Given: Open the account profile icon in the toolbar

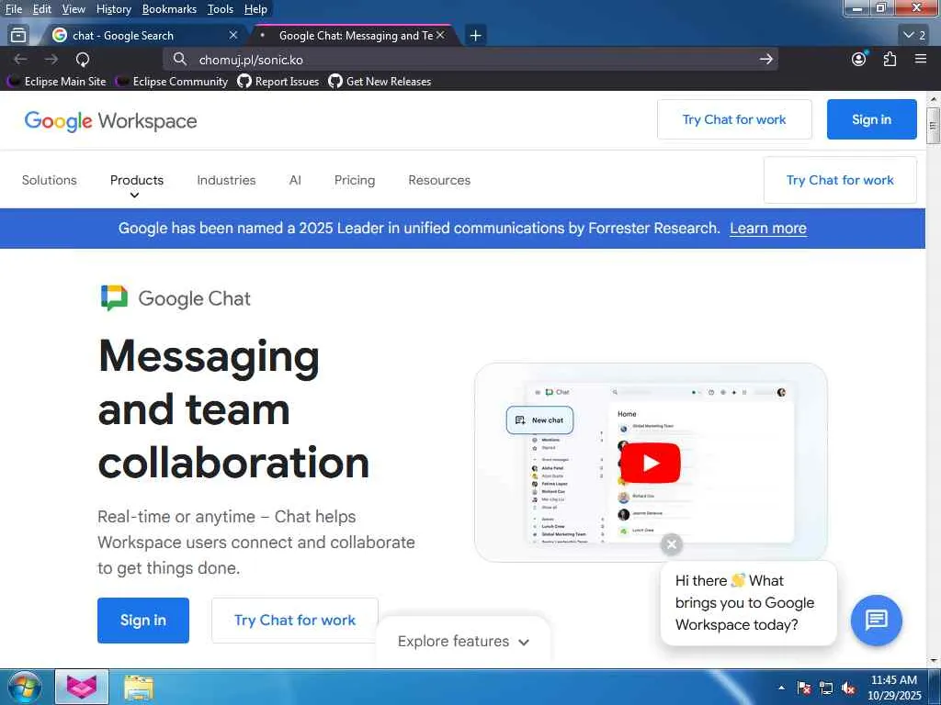Looking at the screenshot, I should (859, 59).
